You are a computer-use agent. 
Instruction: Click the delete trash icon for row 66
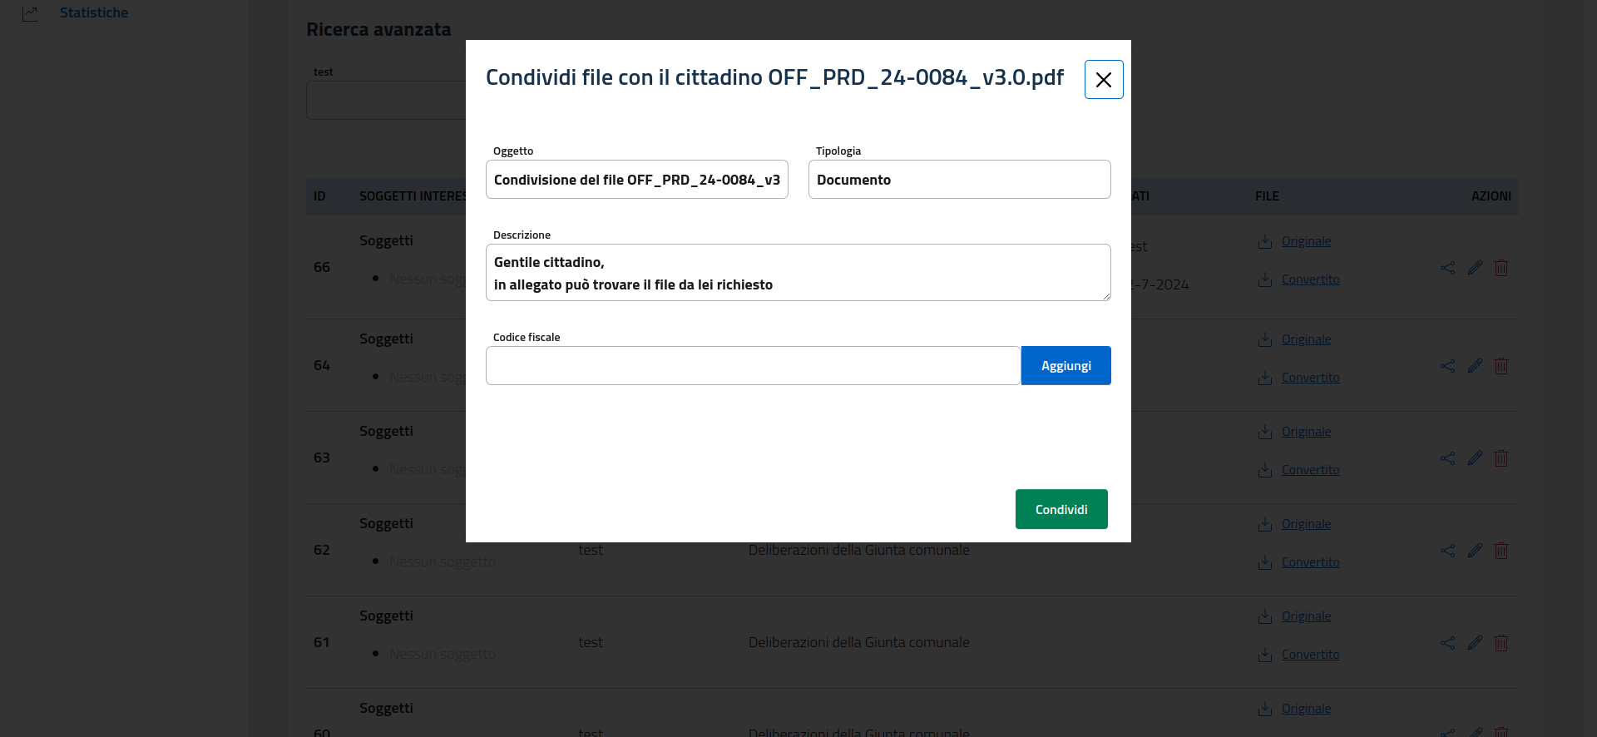click(1501, 268)
